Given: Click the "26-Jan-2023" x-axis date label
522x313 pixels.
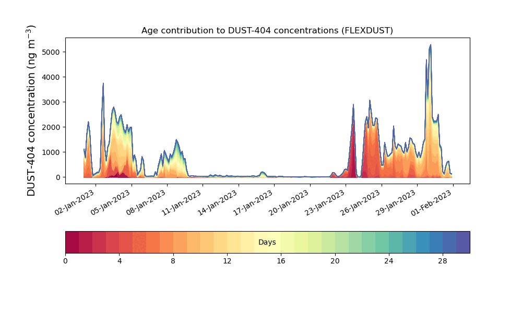Looking at the screenshot, I should click(x=361, y=202).
